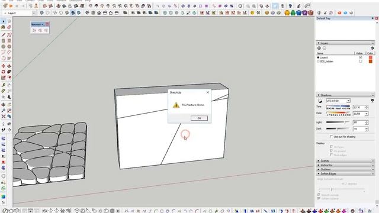Viewport: 379px width, 213px height.
Task: Check Use sun for shading
Action: click(331, 137)
